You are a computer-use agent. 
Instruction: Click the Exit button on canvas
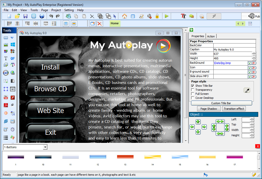pos(50,132)
